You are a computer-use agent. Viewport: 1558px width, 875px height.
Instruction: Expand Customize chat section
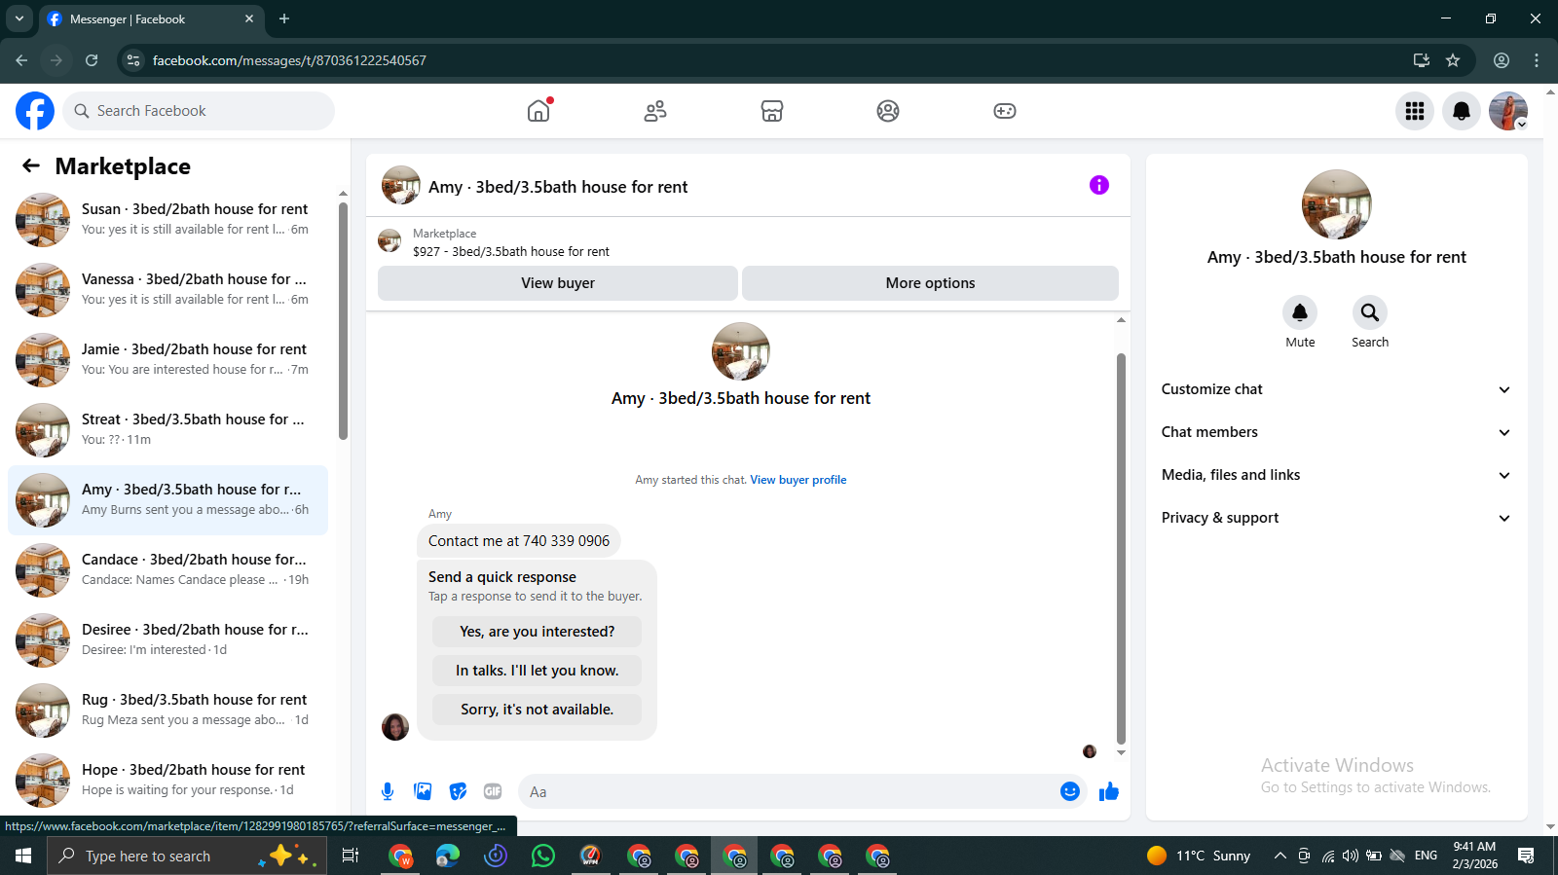pos(1336,389)
